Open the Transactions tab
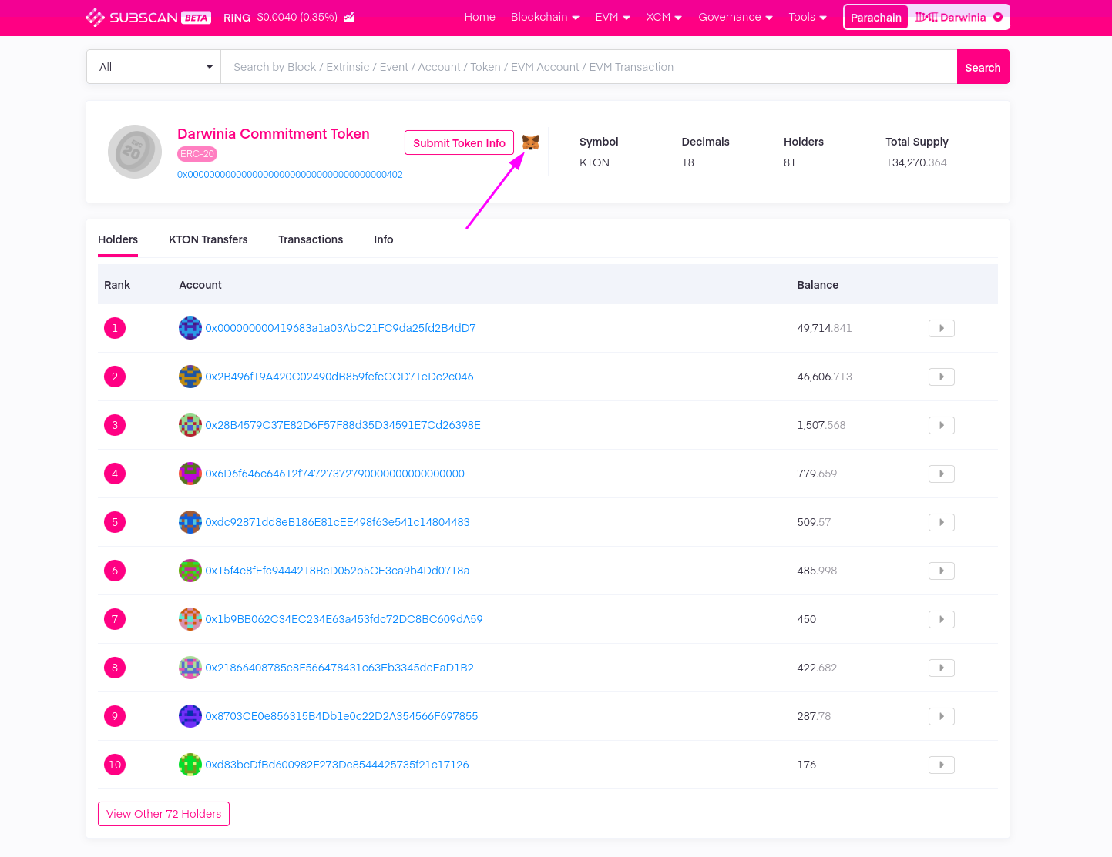 tap(311, 239)
